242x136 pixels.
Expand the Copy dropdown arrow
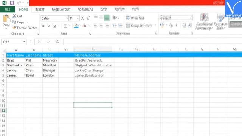(27, 22)
